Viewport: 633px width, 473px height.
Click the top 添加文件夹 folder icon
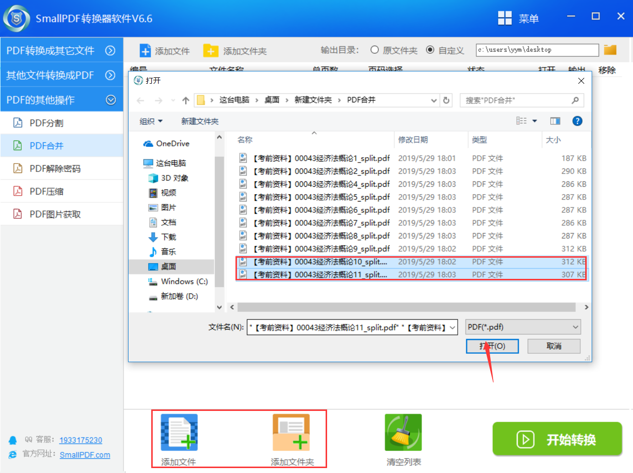211,51
